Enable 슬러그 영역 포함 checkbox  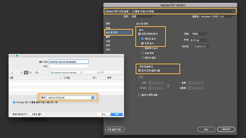point(139,95)
